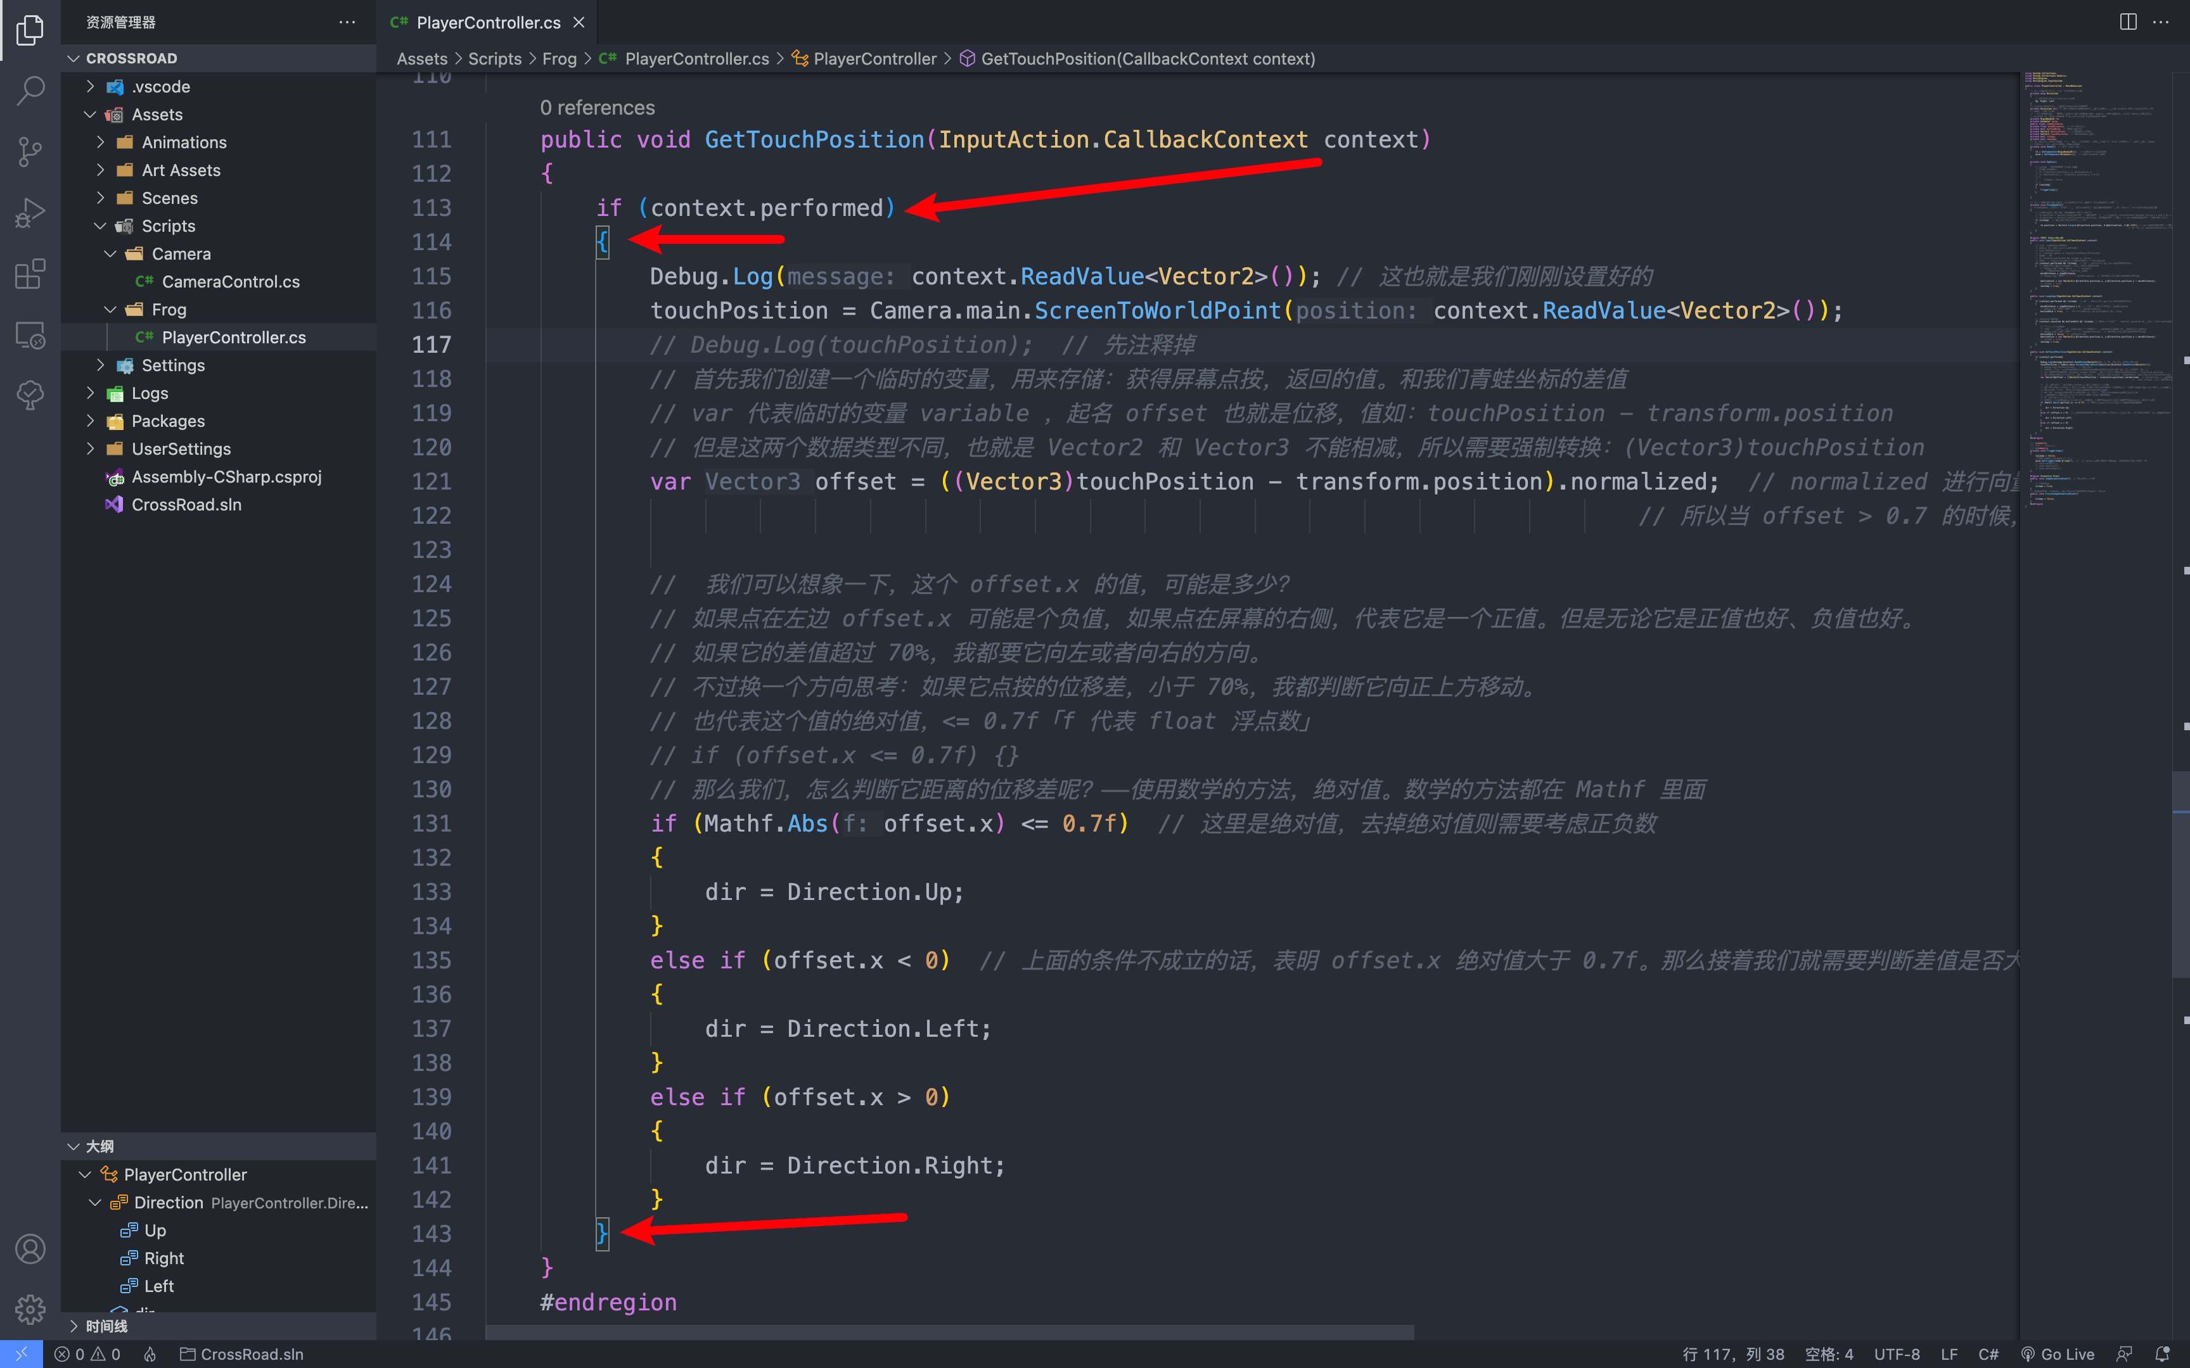Change language mode C#
This screenshot has width=2190, height=1368.
pos(1987,1355)
